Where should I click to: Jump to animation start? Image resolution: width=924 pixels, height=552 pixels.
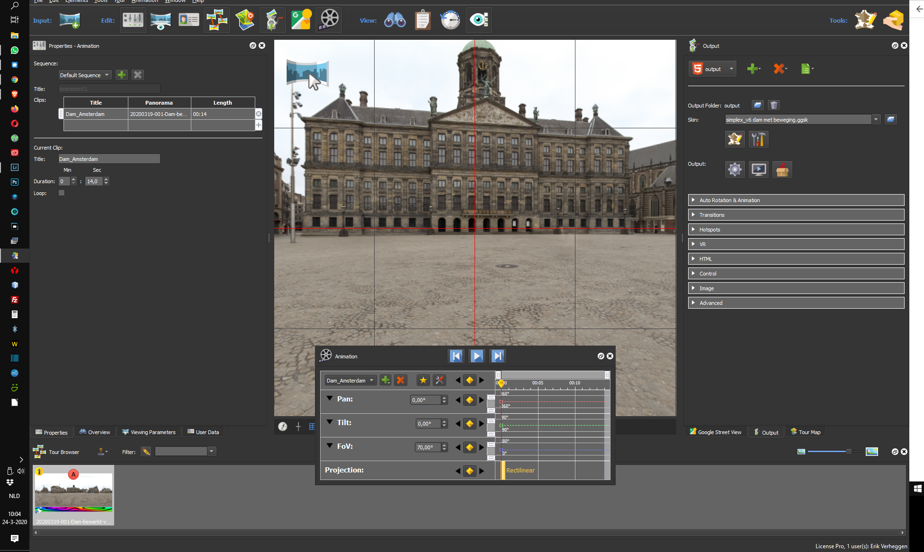click(456, 356)
